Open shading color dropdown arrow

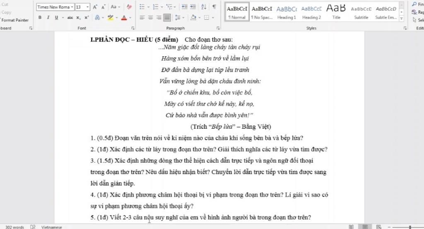tap(199, 17)
